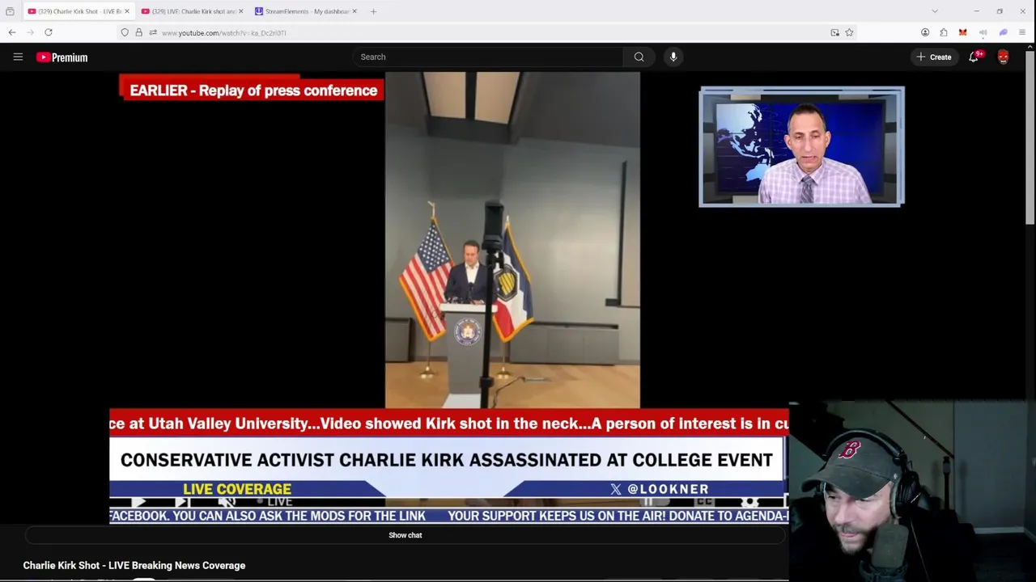Open a new browser tab
This screenshot has width=1036, height=582.
tap(373, 11)
